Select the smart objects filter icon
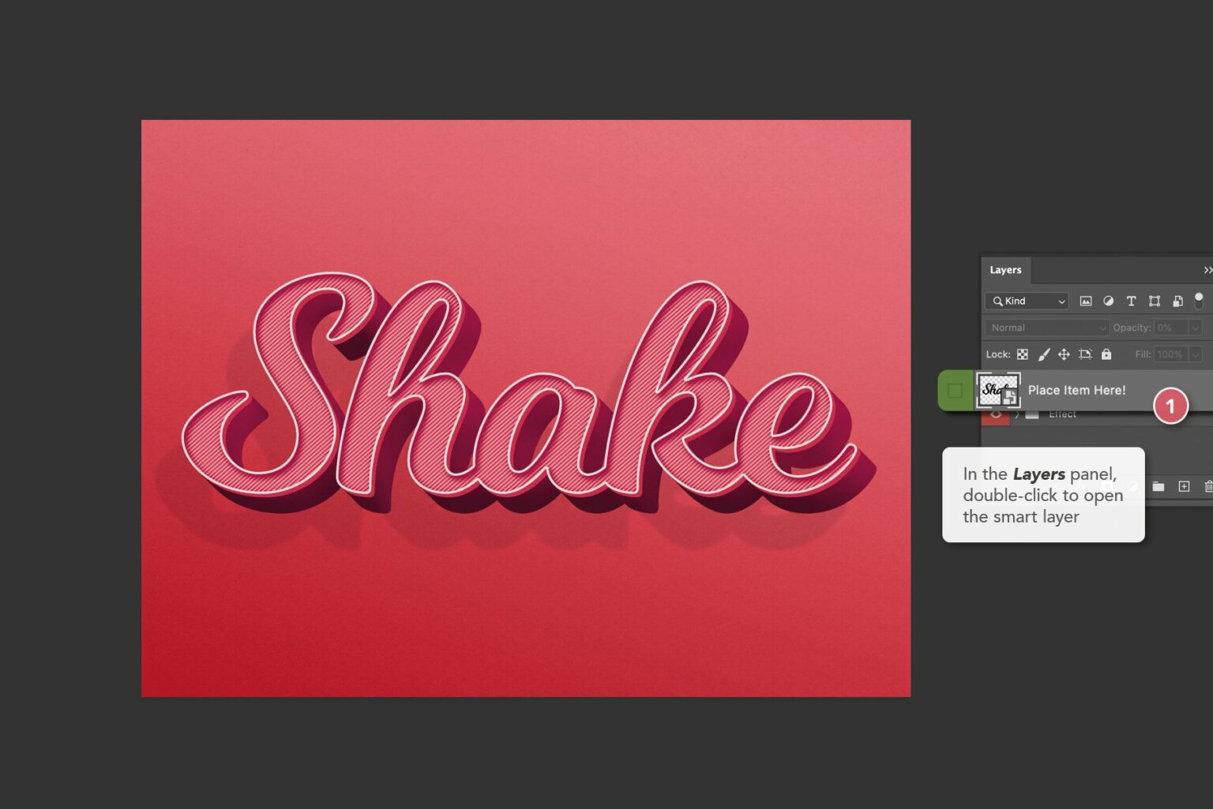The image size is (1213, 809). point(1177,302)
